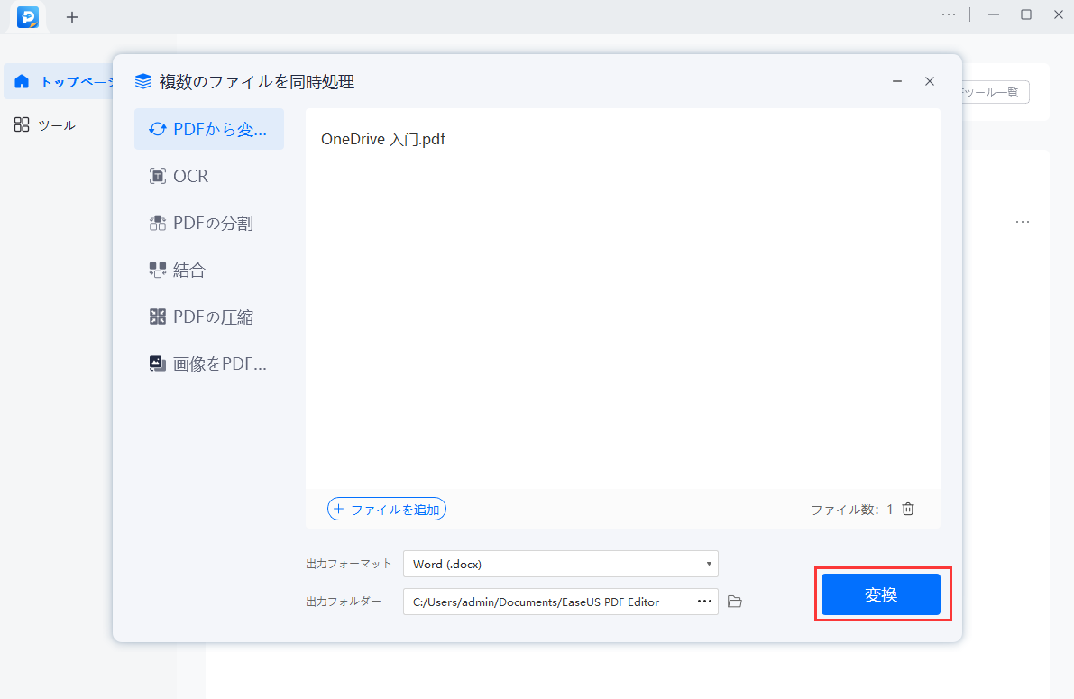1074x699 pixels.
Task: Click the three-dots menu in title bar
Action: (x=949, y=14)
